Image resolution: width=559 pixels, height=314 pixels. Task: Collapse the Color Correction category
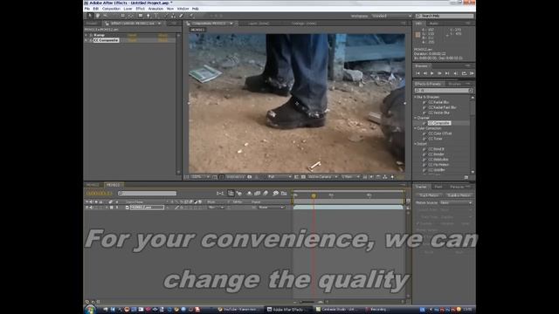tap(416, 128)
